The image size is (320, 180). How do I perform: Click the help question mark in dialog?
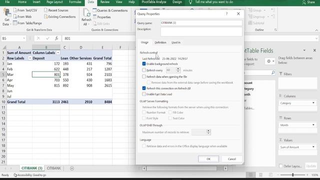(226, 13)
